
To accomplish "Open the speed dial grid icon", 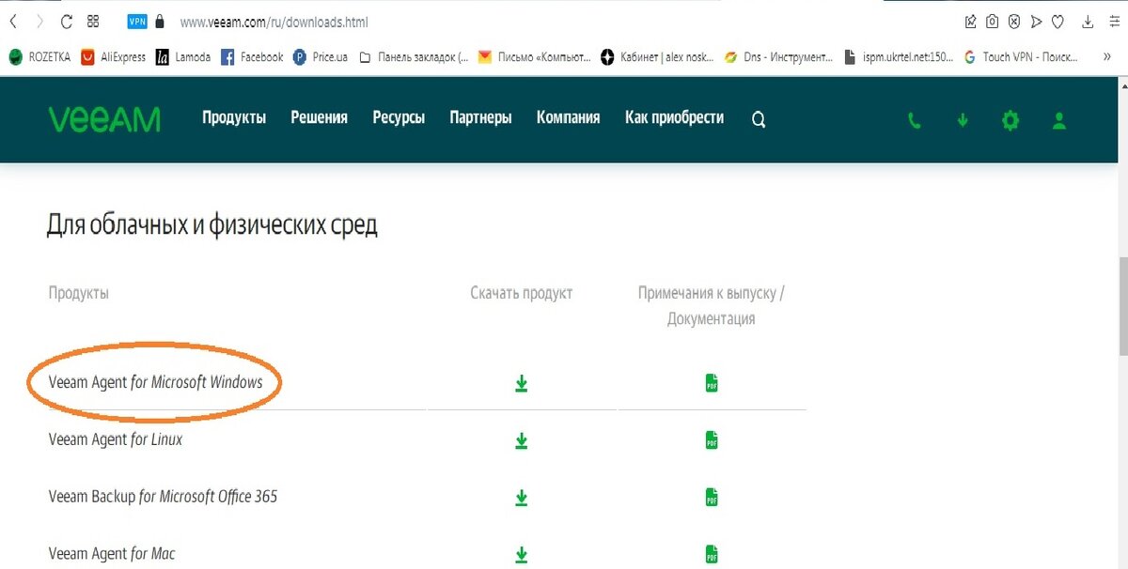I will 93,21.
